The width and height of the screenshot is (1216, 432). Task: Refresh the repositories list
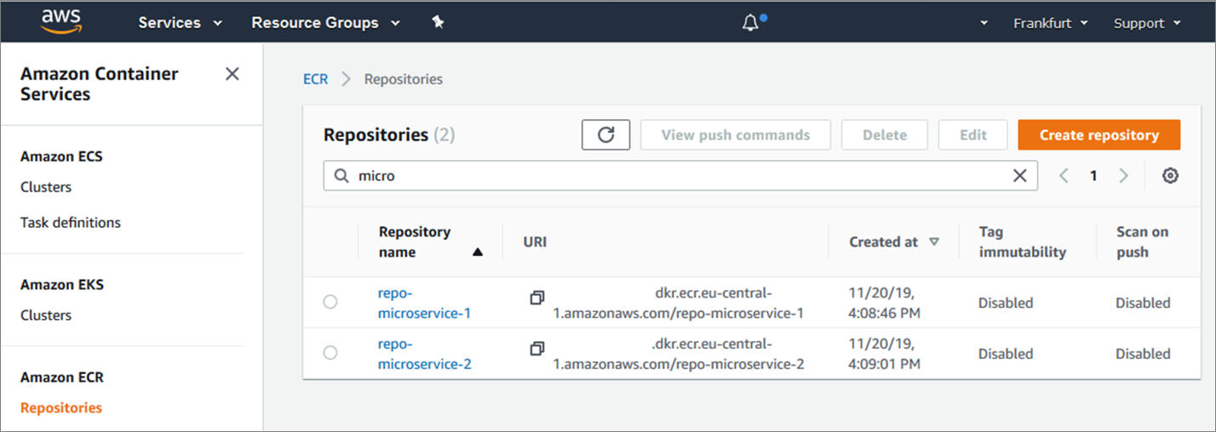pos(605,135)
